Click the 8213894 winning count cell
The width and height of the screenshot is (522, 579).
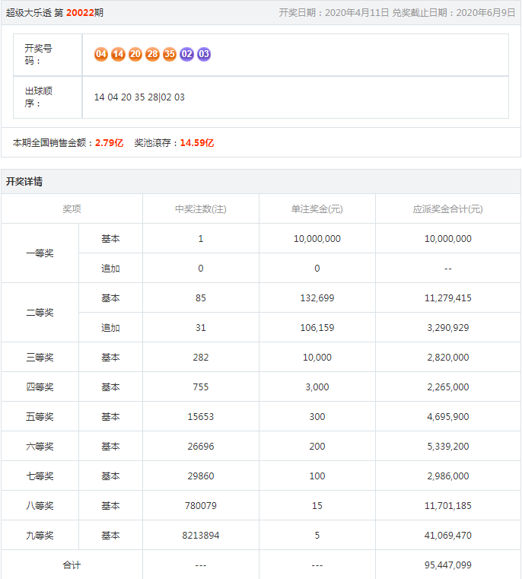201,536
